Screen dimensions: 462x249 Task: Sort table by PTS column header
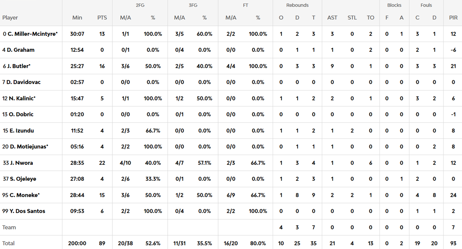point(102,18)
